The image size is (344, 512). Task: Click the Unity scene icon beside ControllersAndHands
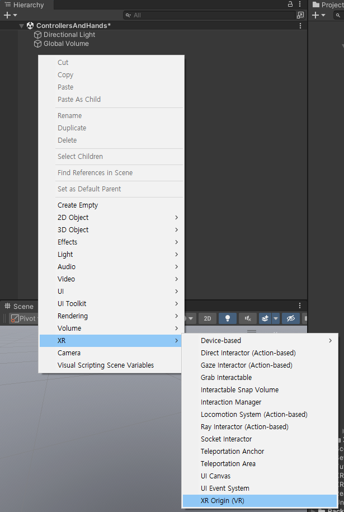(30, 26)
